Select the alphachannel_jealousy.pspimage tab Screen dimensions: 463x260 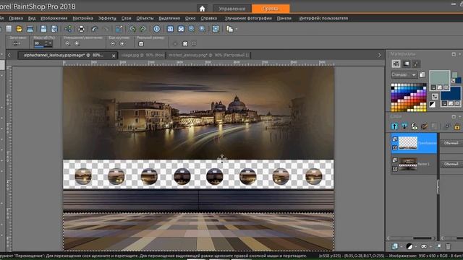click(x=64, y=55)
